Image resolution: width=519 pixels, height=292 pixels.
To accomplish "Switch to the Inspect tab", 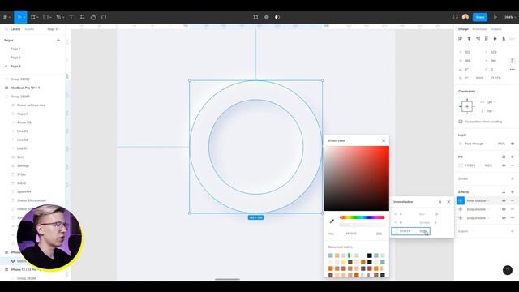I will click(x=495, y=29).
